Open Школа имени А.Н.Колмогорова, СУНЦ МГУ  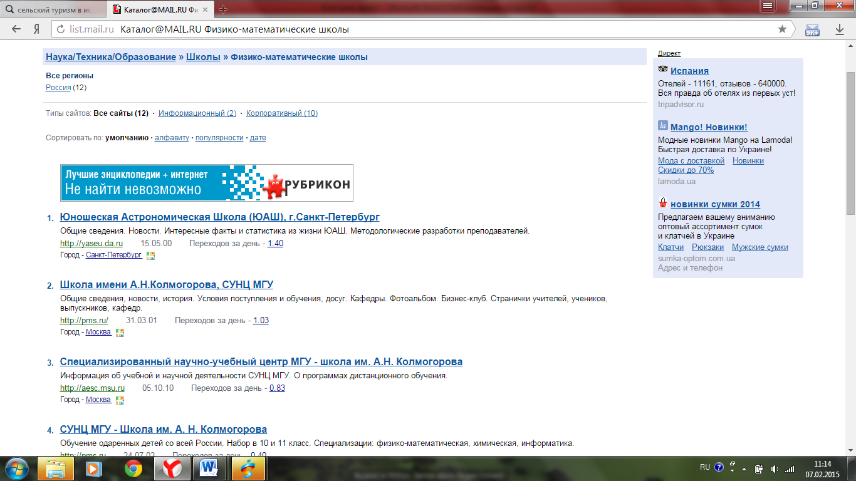coord(167,285)
